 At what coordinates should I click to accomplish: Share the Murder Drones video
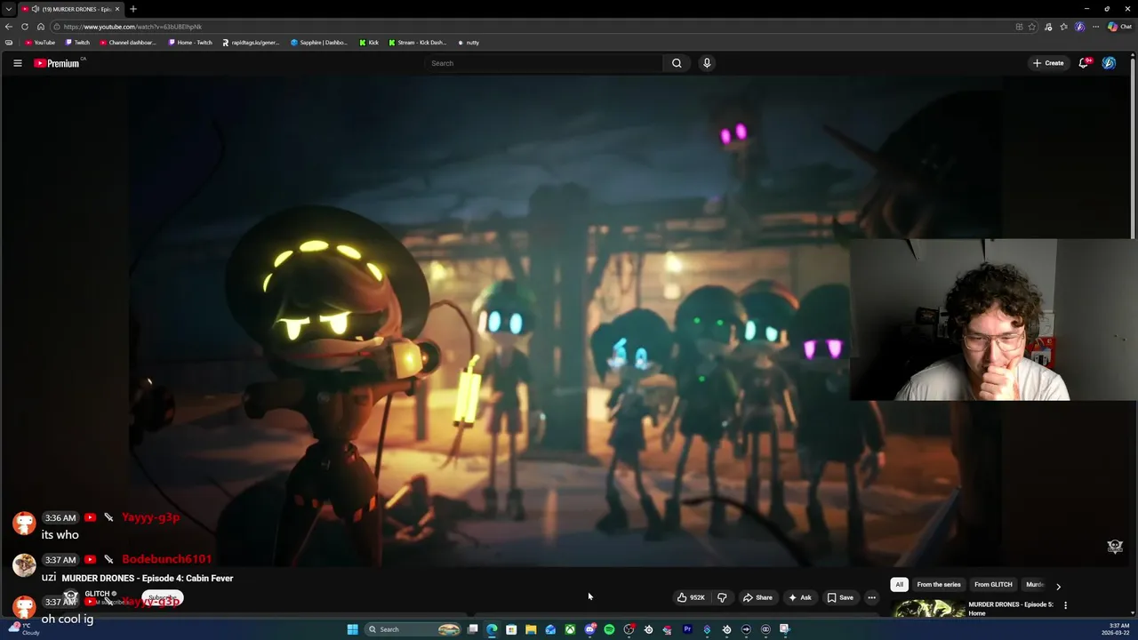(x=757, y=597)
